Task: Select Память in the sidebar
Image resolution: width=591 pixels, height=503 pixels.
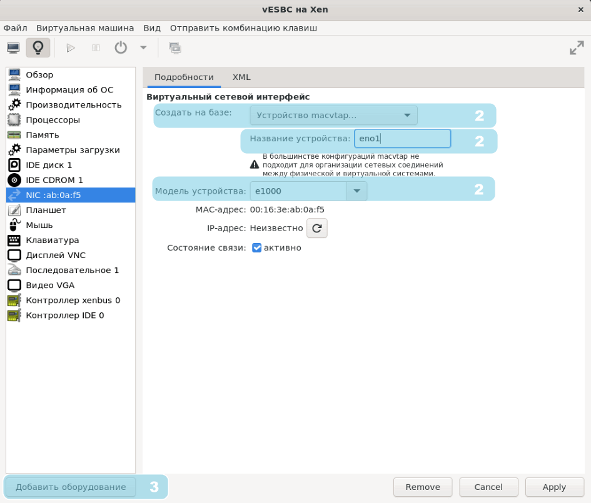Action: click(71, 135)
